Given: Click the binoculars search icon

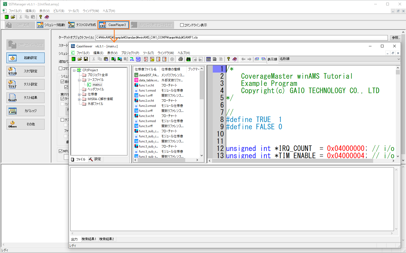Looking at the screenshot, I should coord(188,59).
